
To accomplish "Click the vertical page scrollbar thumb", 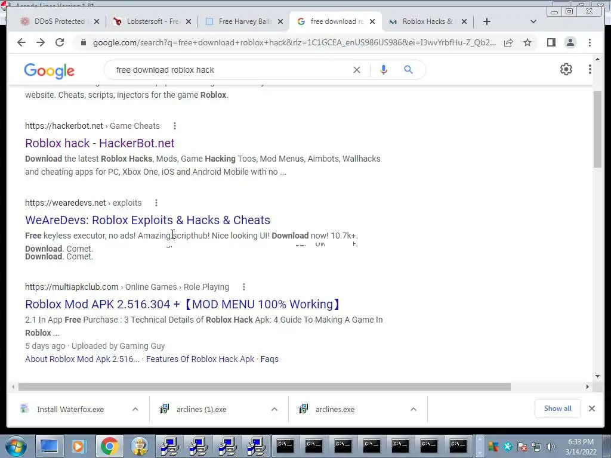I will click(x=597, y=129).
